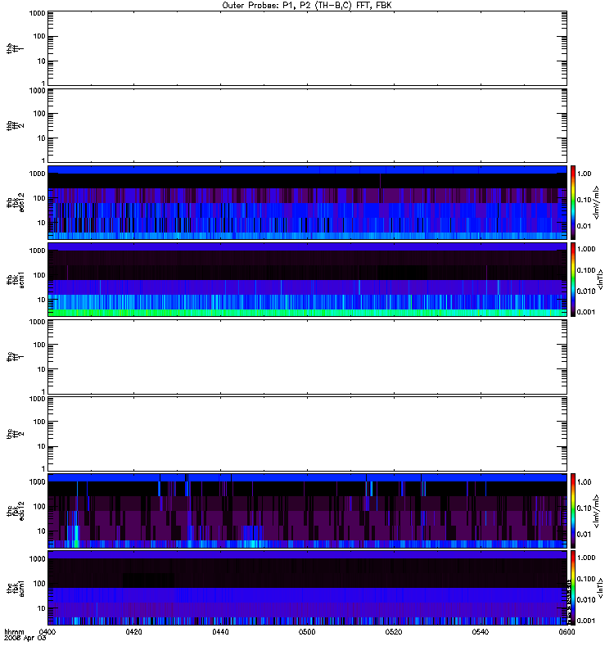
Task: Click the 1.00 tick on thb edc12 colorbar
Action: tap(584, 174)
